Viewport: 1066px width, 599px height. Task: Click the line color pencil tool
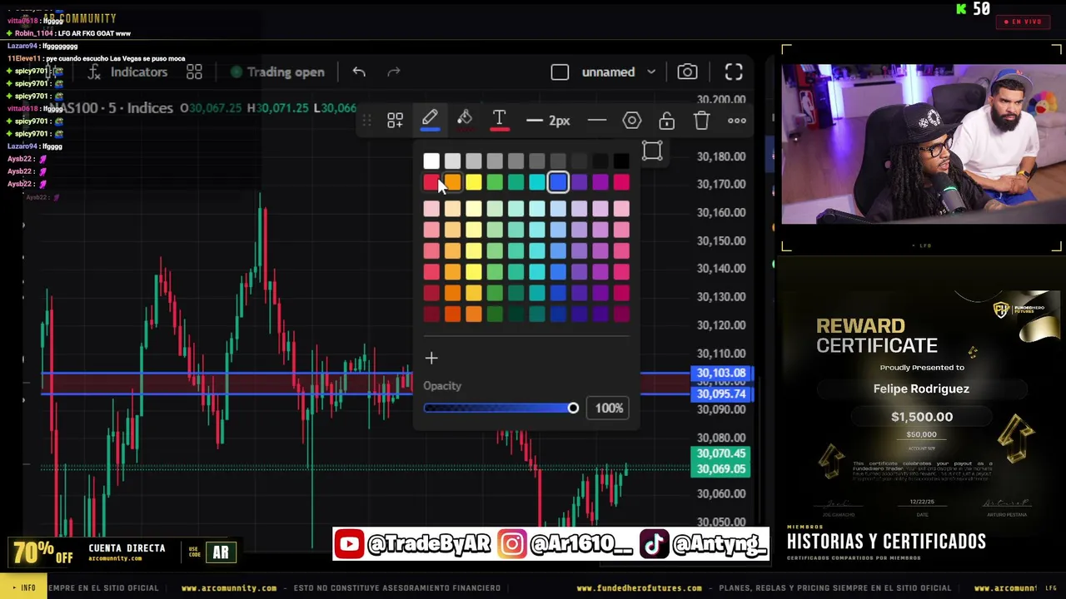pos(430,121)
